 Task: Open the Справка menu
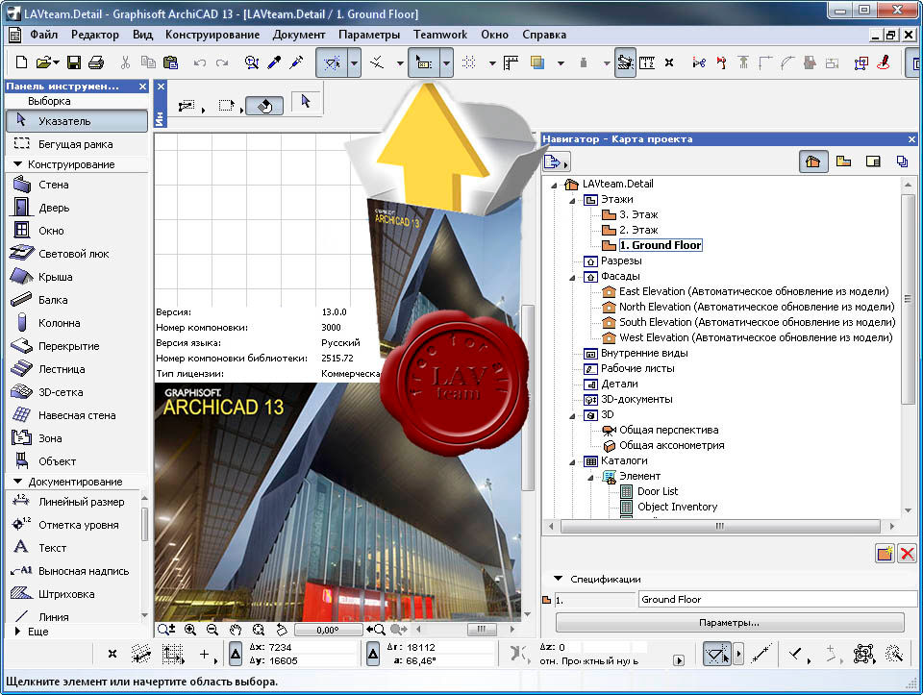coord(544,35)
